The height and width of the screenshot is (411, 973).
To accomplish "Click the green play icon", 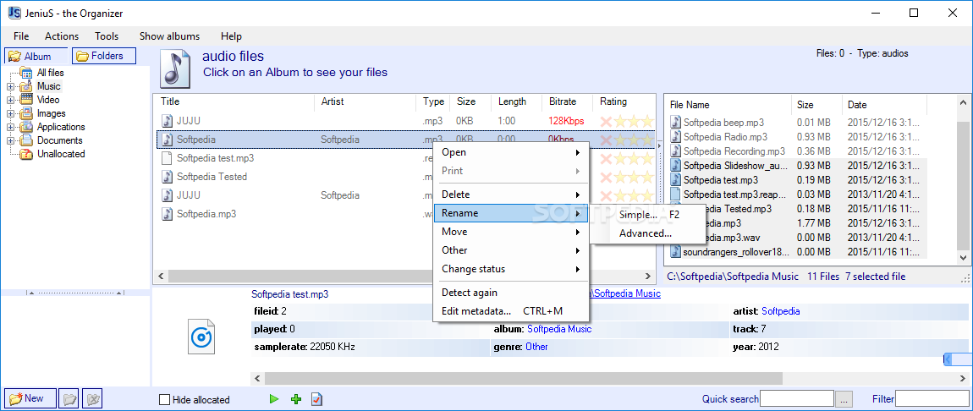I will coord(274,400).
